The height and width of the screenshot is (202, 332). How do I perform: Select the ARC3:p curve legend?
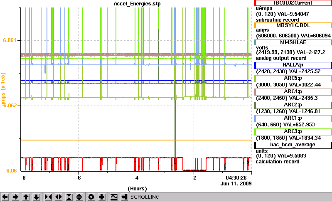(293, 132)
